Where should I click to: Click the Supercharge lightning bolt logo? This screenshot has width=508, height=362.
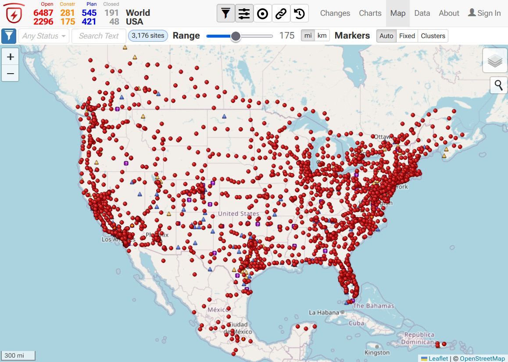point(14,13)
